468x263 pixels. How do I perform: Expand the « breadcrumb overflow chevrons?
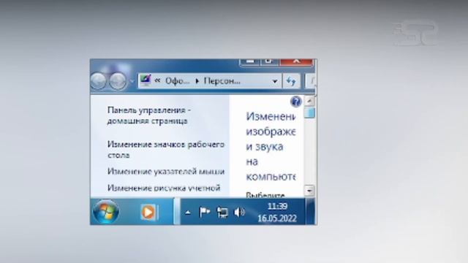tap(158, 80)
